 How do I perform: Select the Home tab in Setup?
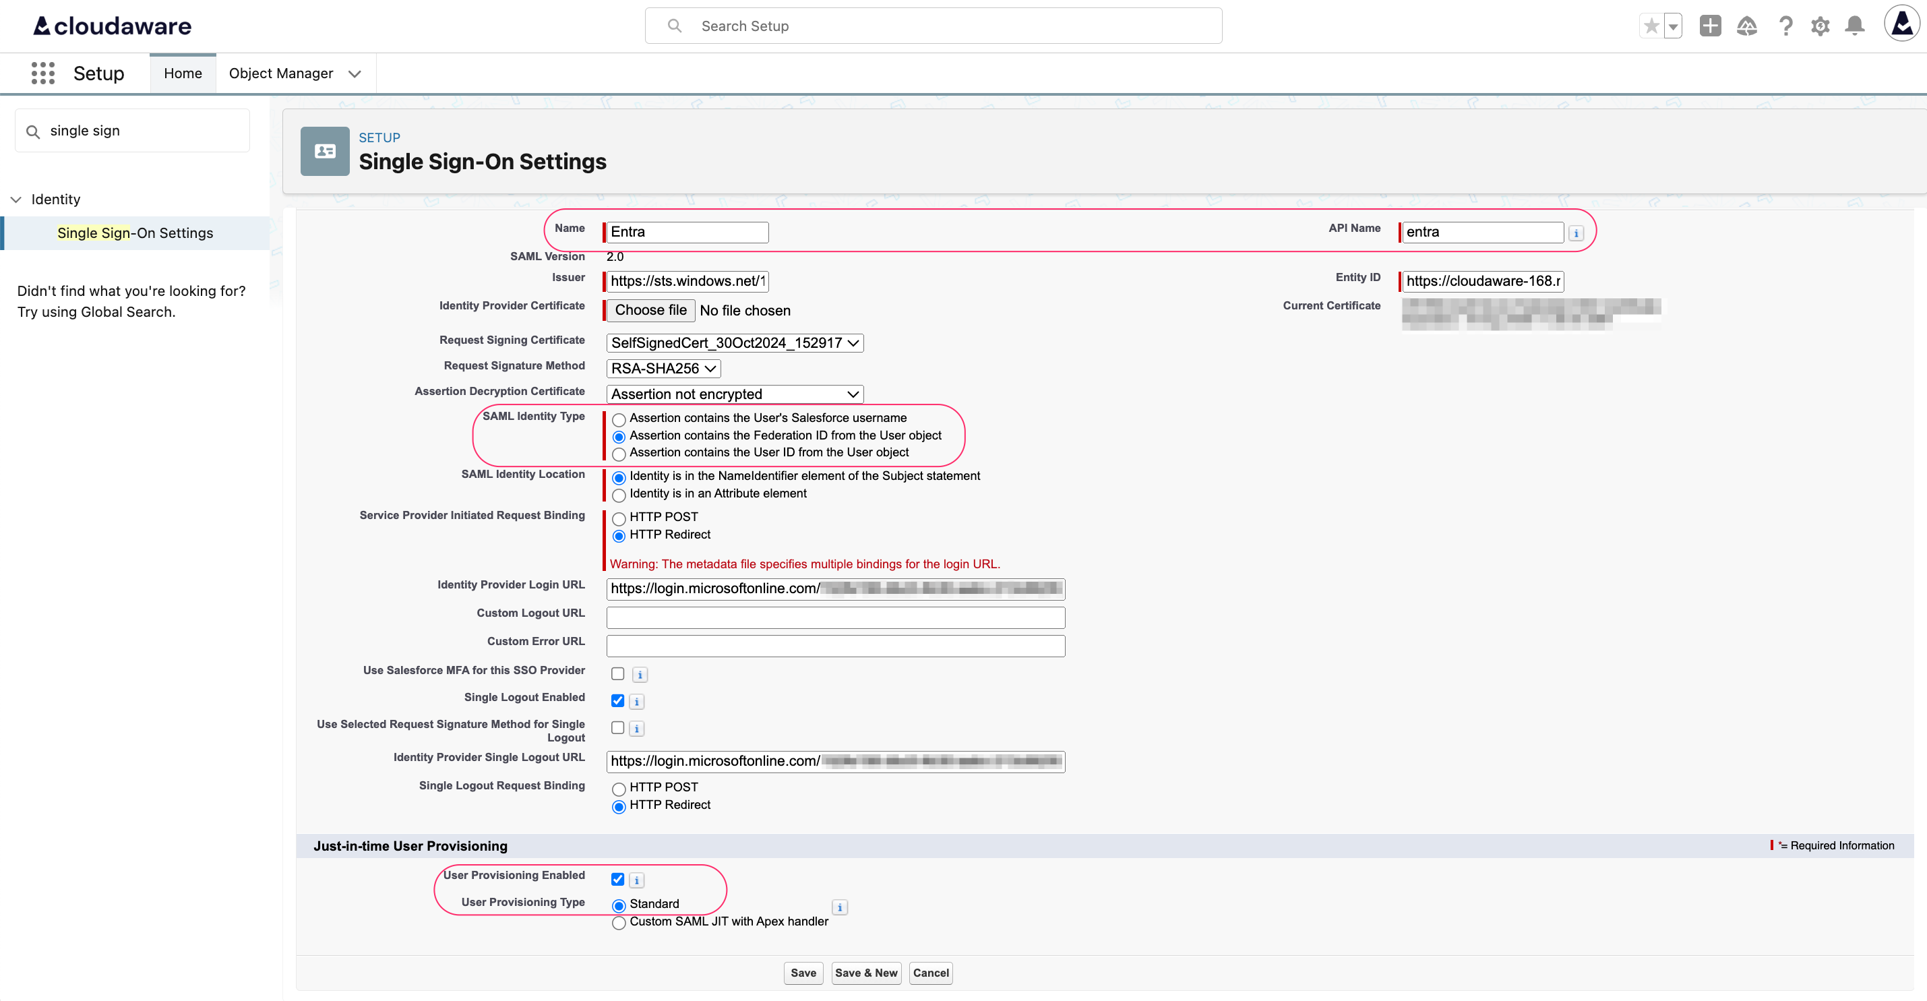point(183,73)
